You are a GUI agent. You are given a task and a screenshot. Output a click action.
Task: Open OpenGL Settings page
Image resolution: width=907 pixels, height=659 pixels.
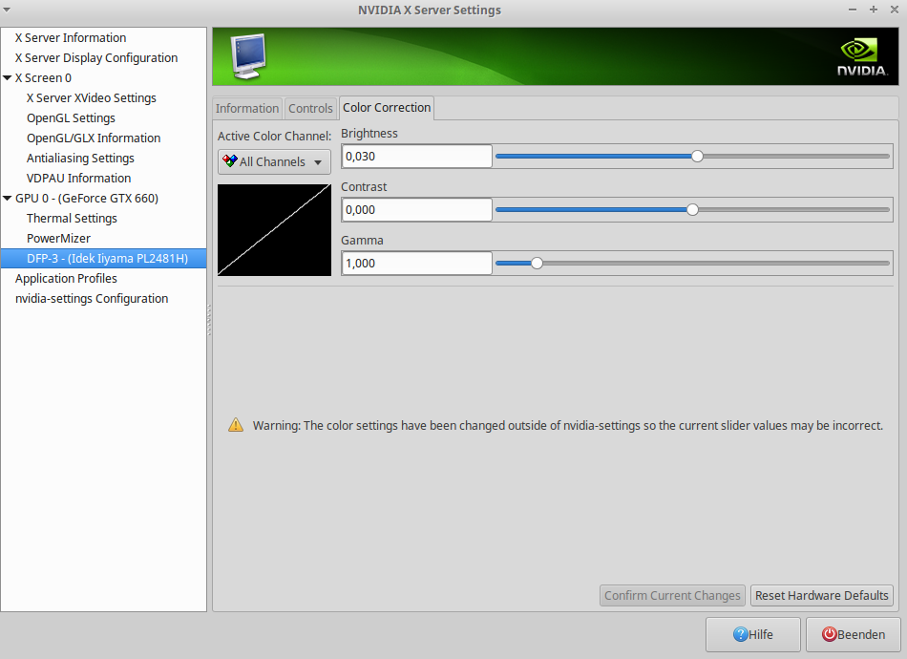click(x=71, y=118)
